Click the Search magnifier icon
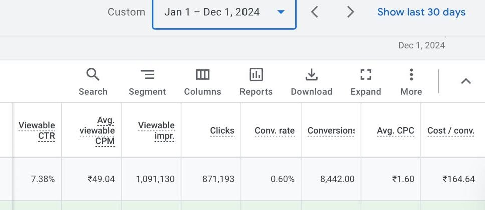This screenshot has height=210, width=485. click(x=93, y=75)
